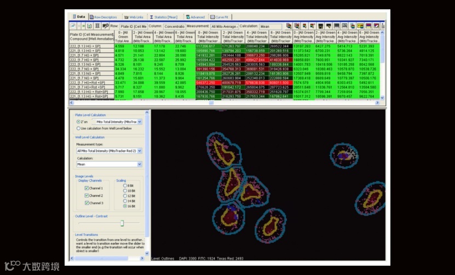The width and height of the screenshot is (455, 275).
Task: Click the third icon right of the Calculation field
Action: click(304, 26)
